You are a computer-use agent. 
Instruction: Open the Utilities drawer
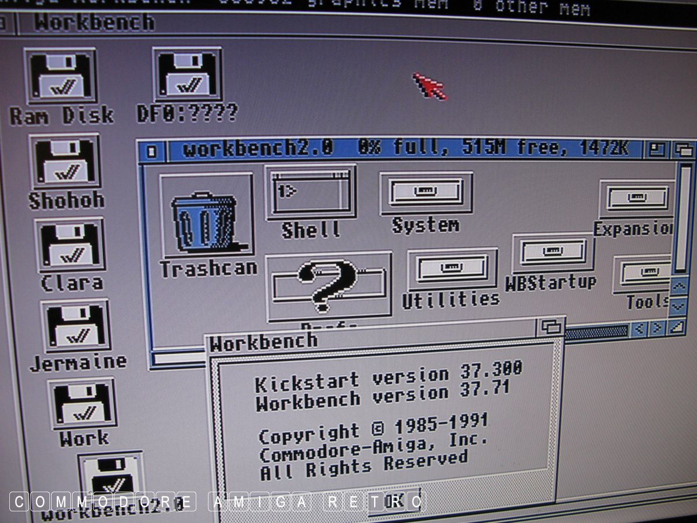coord(452,268)
